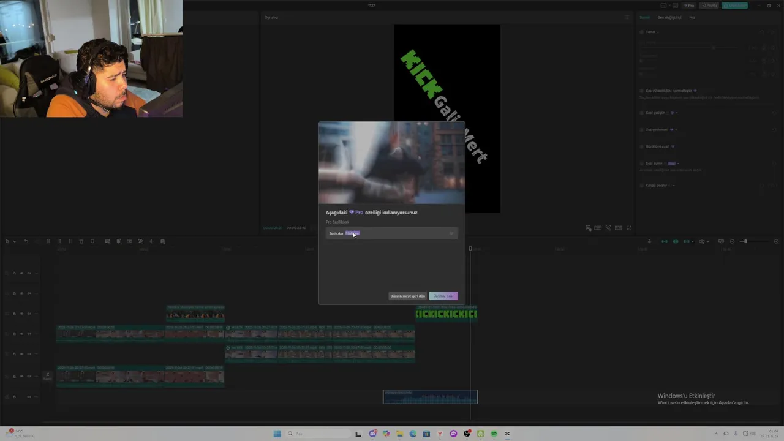Screen dimensions: 784x441
Task: Click the fullscreen icon under the player
Action: 629,228
